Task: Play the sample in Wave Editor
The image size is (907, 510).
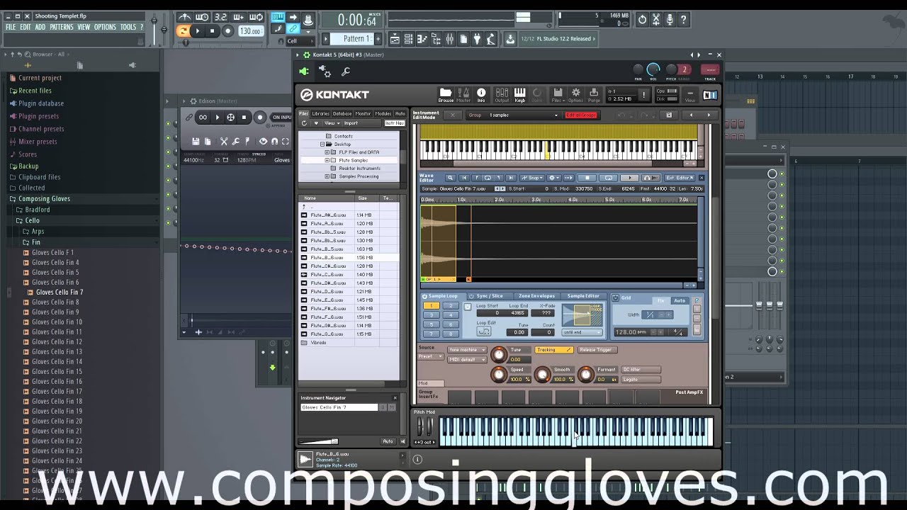Action: 629,178
